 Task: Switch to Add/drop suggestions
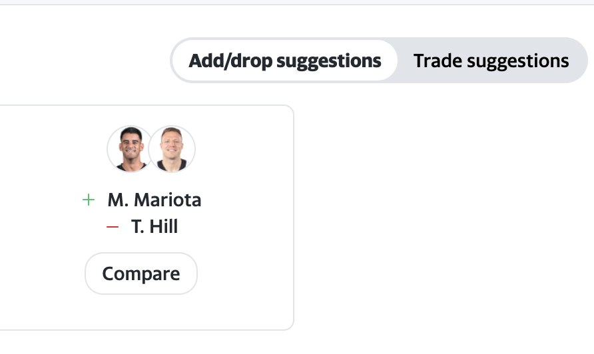pyautogui.click(x=284, y=61)
